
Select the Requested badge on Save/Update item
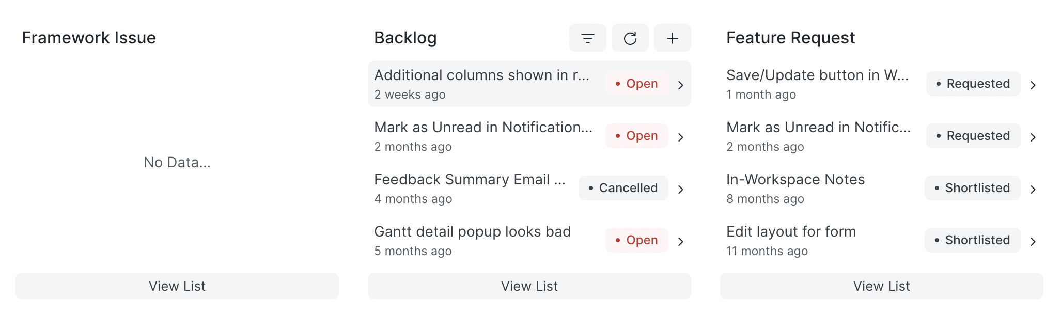973,83
